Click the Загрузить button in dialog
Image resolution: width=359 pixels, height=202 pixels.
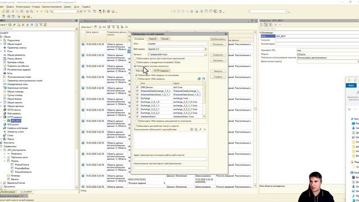pos(218,61)
